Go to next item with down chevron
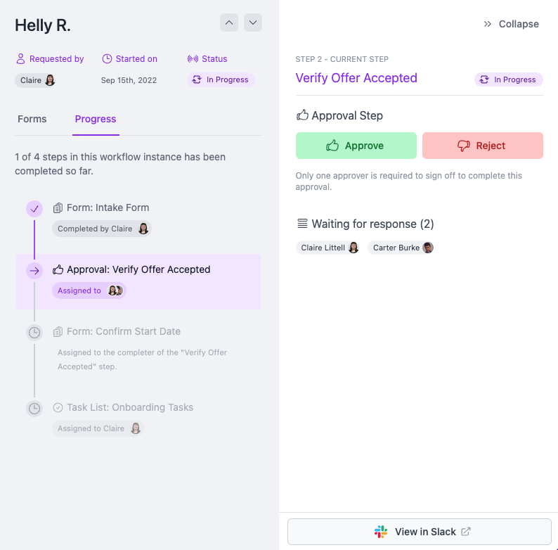 (x=253, y=23)
